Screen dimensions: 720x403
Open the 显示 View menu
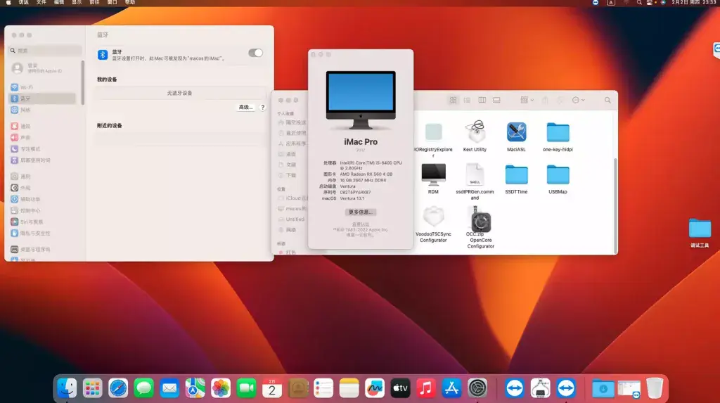tap(77, 2)
